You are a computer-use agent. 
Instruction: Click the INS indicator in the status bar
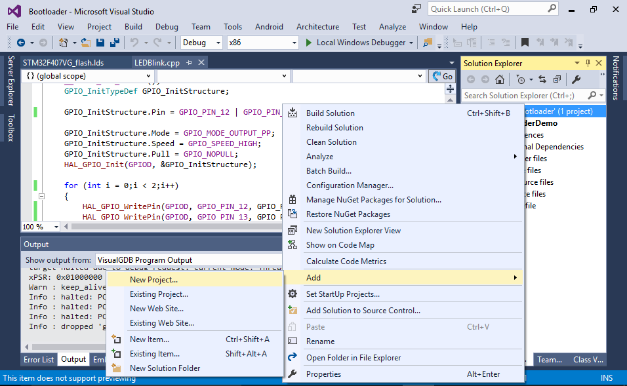[x=606, y=378]
